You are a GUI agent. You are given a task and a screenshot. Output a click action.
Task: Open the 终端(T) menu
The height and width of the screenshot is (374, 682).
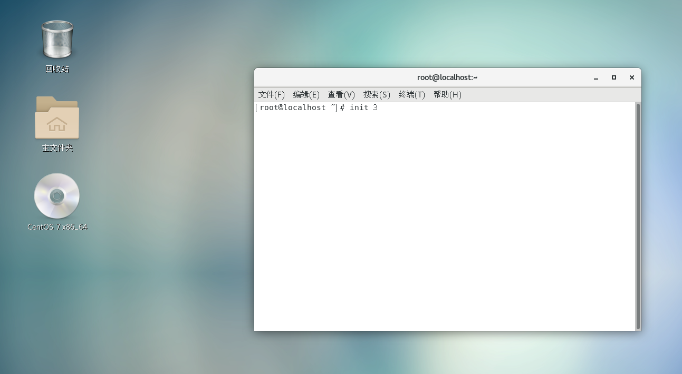[x=411, y=94]
